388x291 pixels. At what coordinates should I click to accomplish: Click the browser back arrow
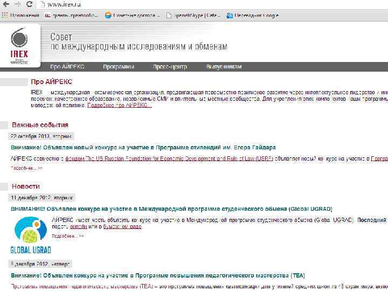(x=6, y=4)
